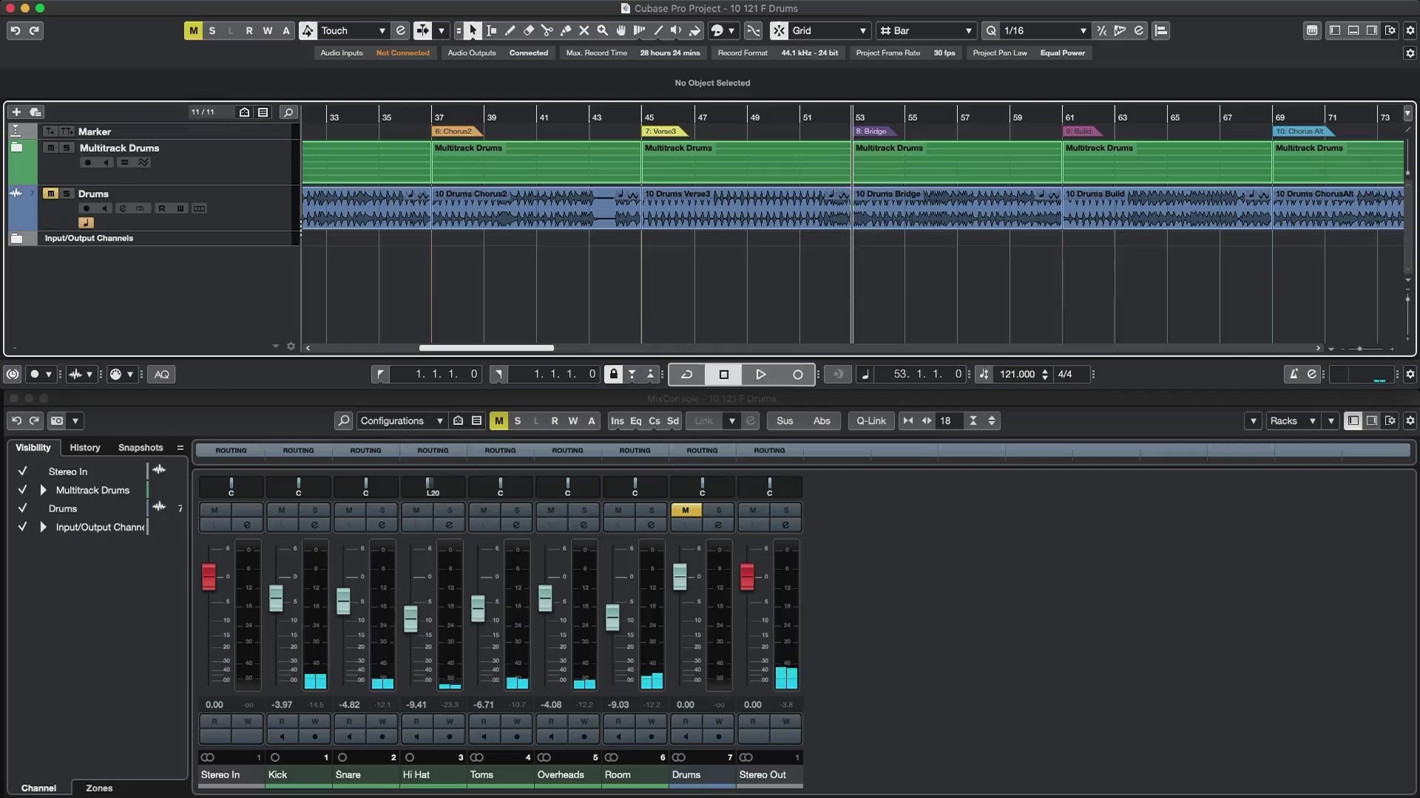Select the Range Selection tool
Screen dimensions: 1420x798
coord(491,30)
